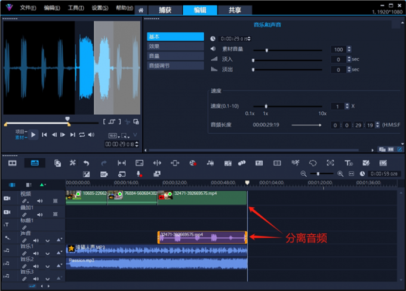Screen dimensions: 406x291
Task: Expand the 声音 track chevron
Action: coord(48,241)
